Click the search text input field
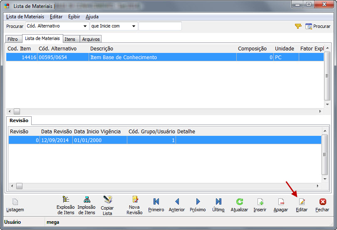Screen dimensions: 337x230 (x=160, y=26)
